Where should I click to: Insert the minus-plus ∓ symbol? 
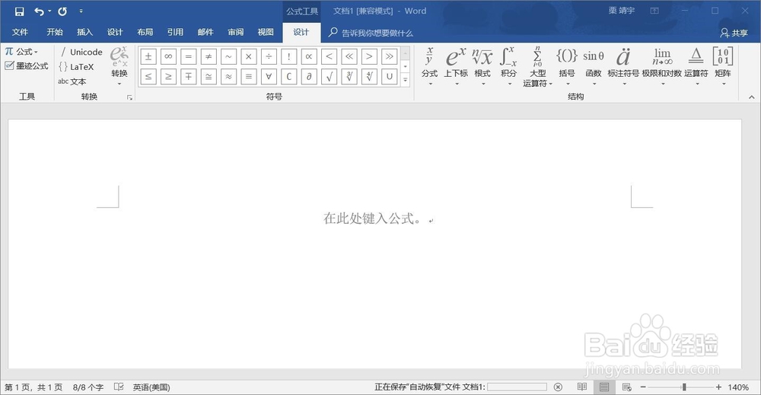pyautogui.click(x=188, y=77)
